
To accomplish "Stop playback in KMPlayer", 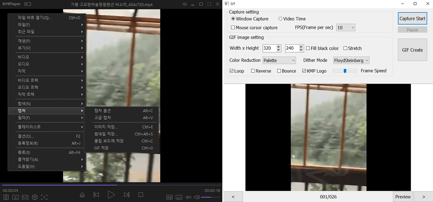I will click(x=141, y=195).
